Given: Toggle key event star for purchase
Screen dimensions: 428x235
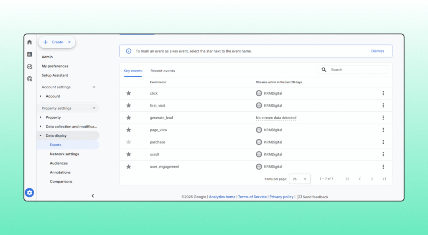Looking at the screenshot, I should (x=129, y=142).
